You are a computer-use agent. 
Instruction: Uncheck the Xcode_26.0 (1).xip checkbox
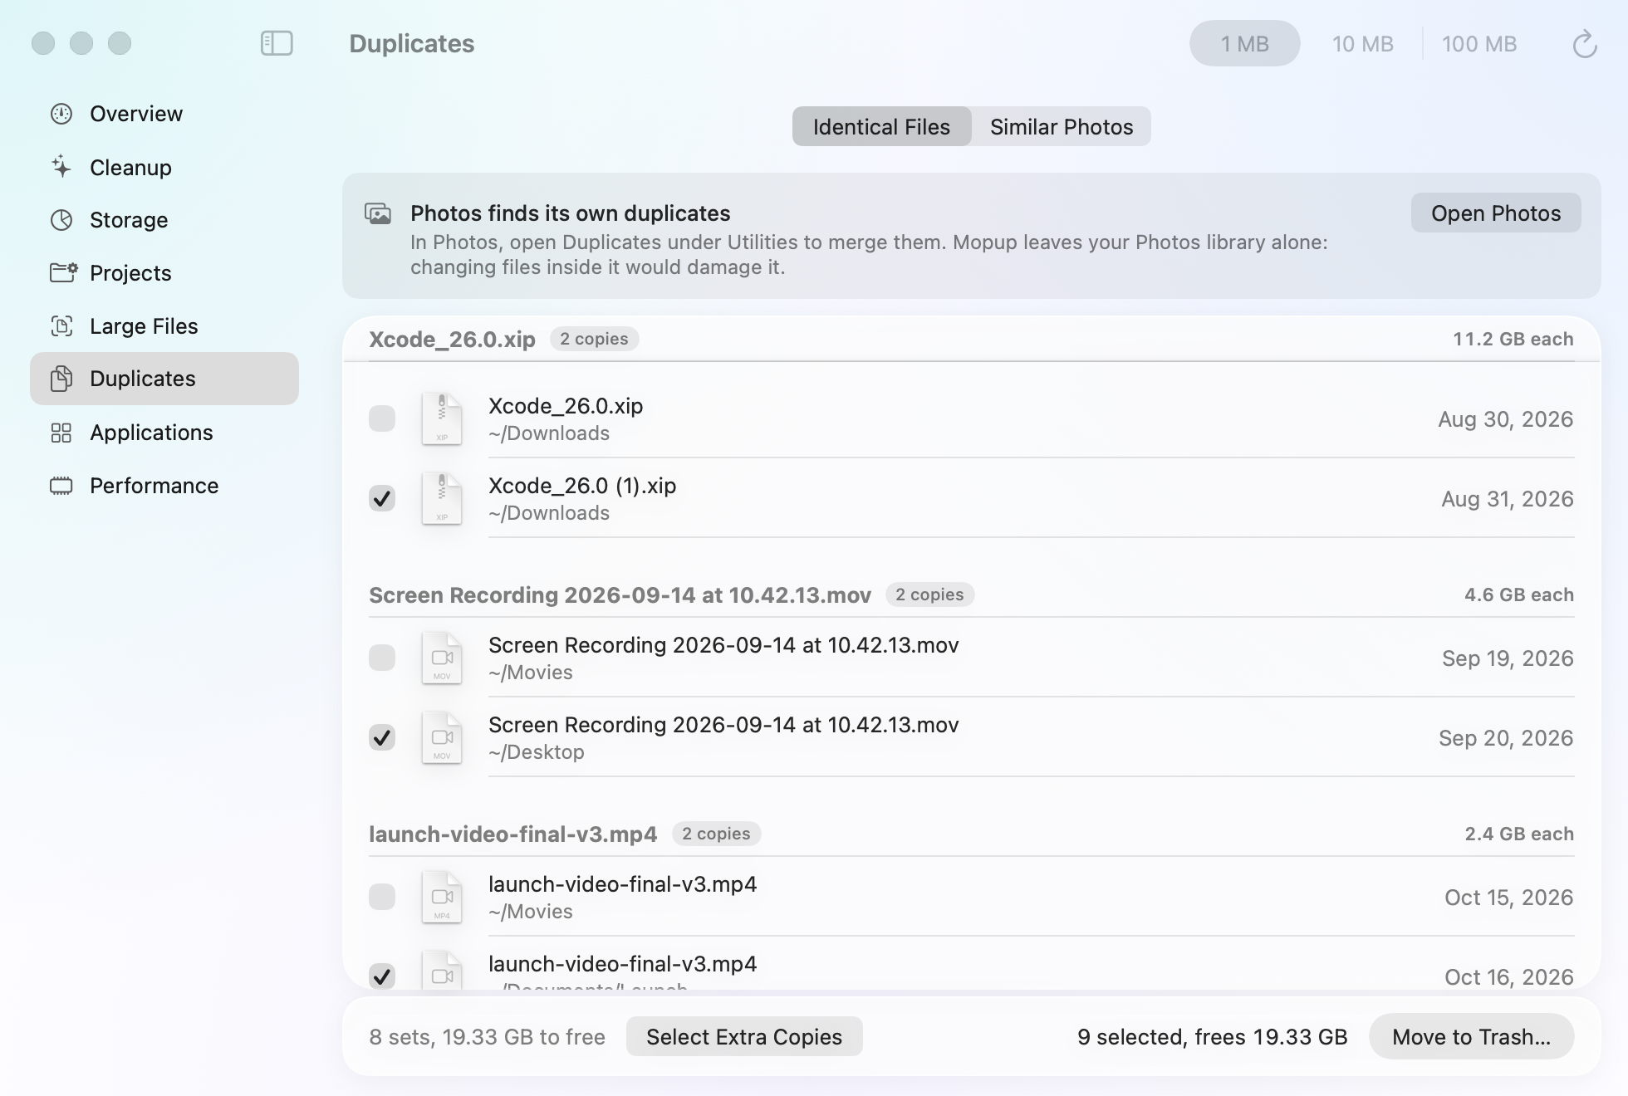[382, 498]
